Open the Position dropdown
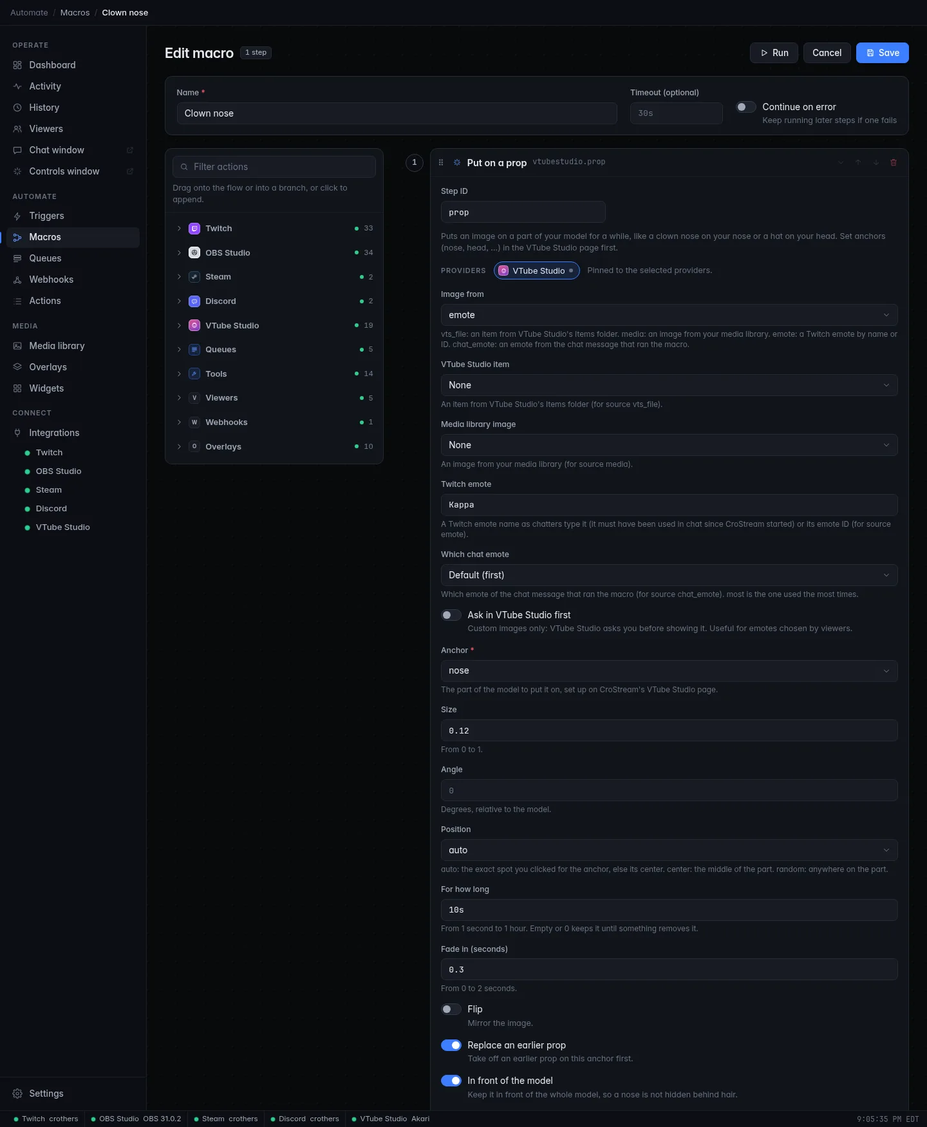This screenshot has width=927, height=1127. point(669,850)
